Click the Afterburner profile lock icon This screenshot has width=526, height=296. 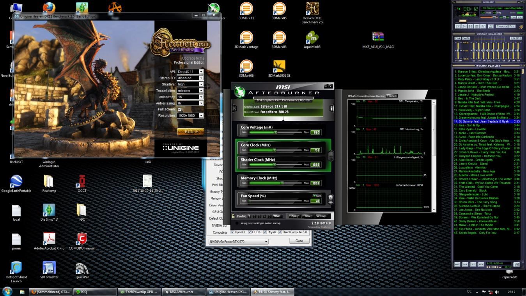tap(233, 216)
